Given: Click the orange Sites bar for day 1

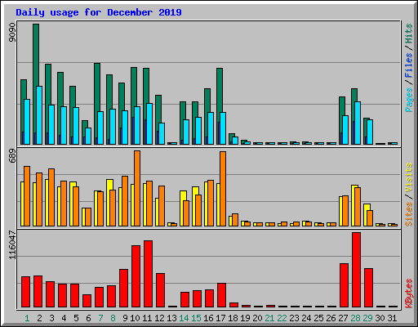Looking at the screenshot, I should tap(27, 196).
